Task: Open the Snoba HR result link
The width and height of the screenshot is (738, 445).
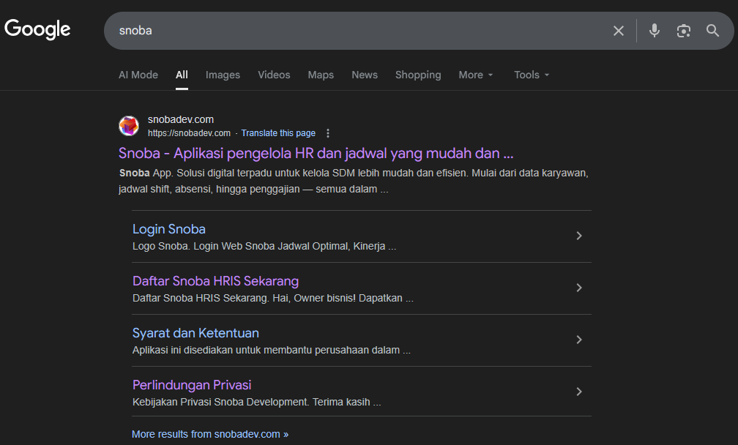Action: click(x=316, y=153)
